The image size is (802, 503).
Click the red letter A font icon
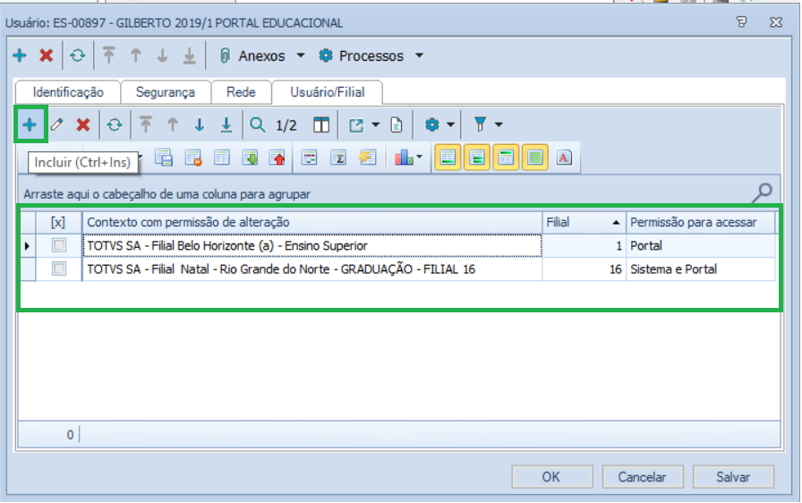click(564, 158)
